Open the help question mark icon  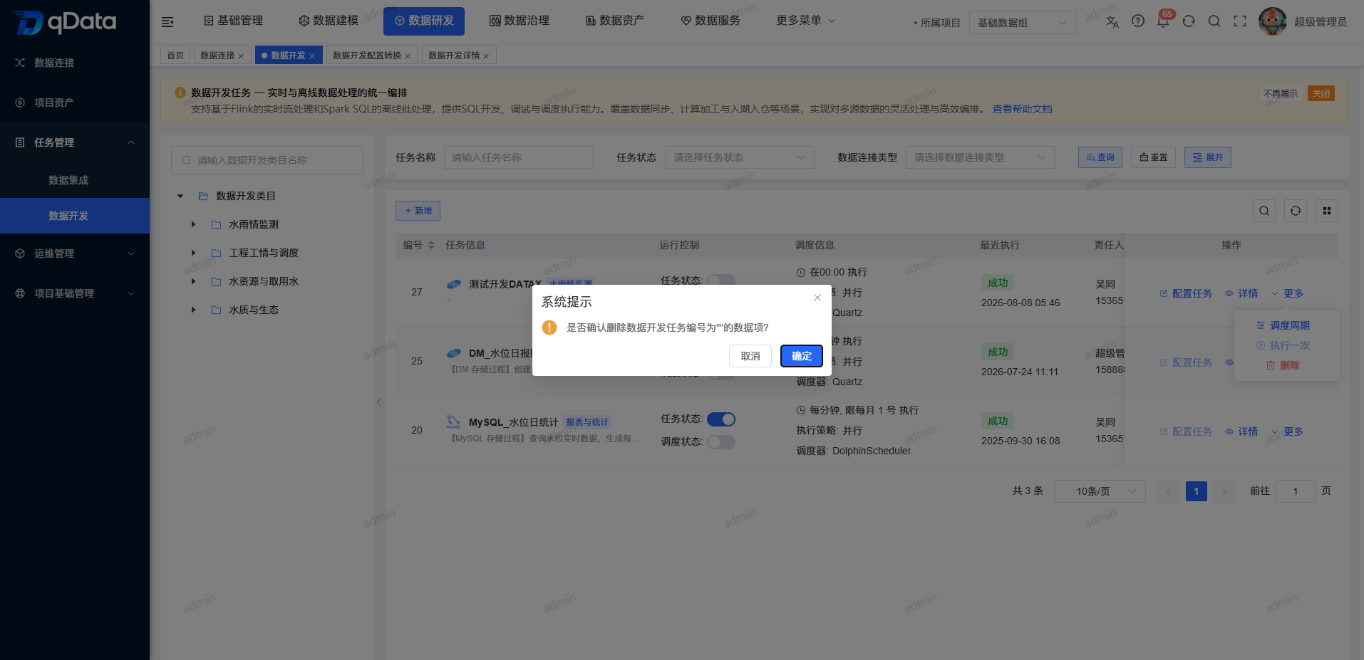coord(1138,21)
